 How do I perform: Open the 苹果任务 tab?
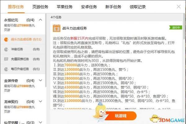tap(64, 7)
